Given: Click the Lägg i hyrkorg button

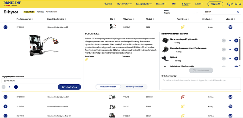Looking at the screenshot, I should click(69, 87).
